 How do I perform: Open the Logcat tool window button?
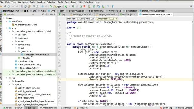tap(31, 108)
